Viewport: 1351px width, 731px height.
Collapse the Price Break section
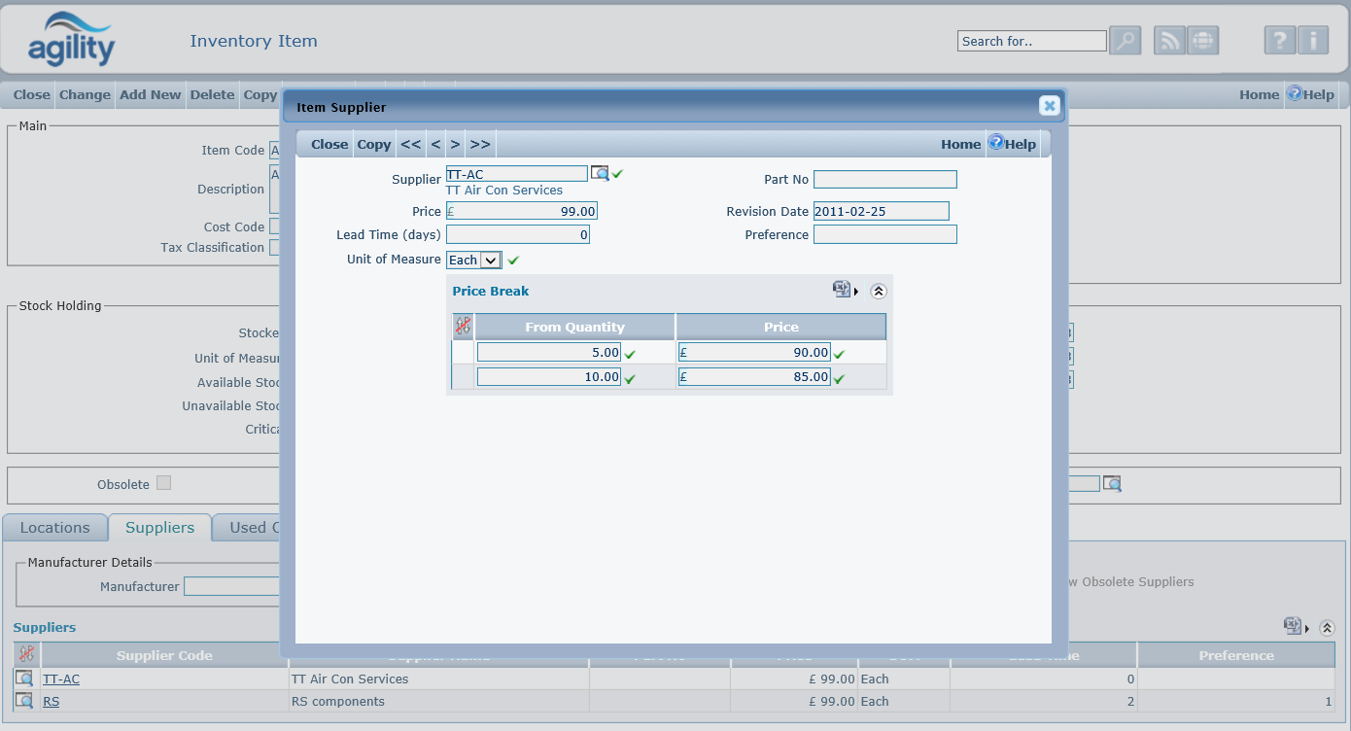click(878, 291)
